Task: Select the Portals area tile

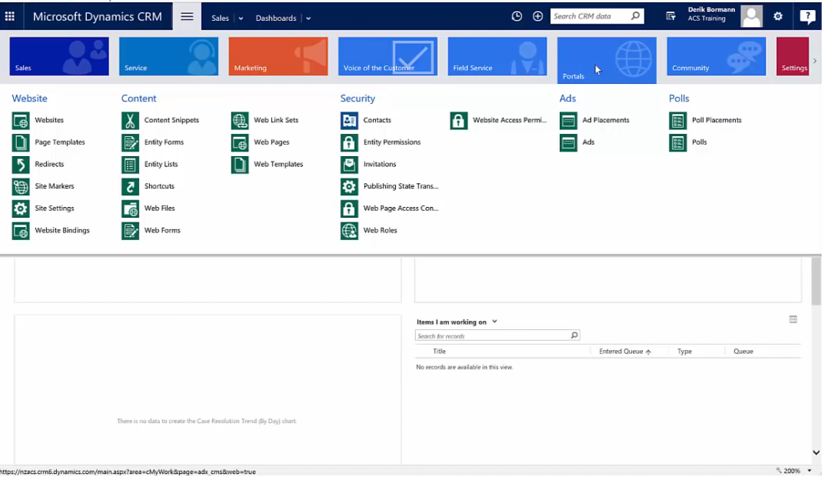Action: click(607, 60)
